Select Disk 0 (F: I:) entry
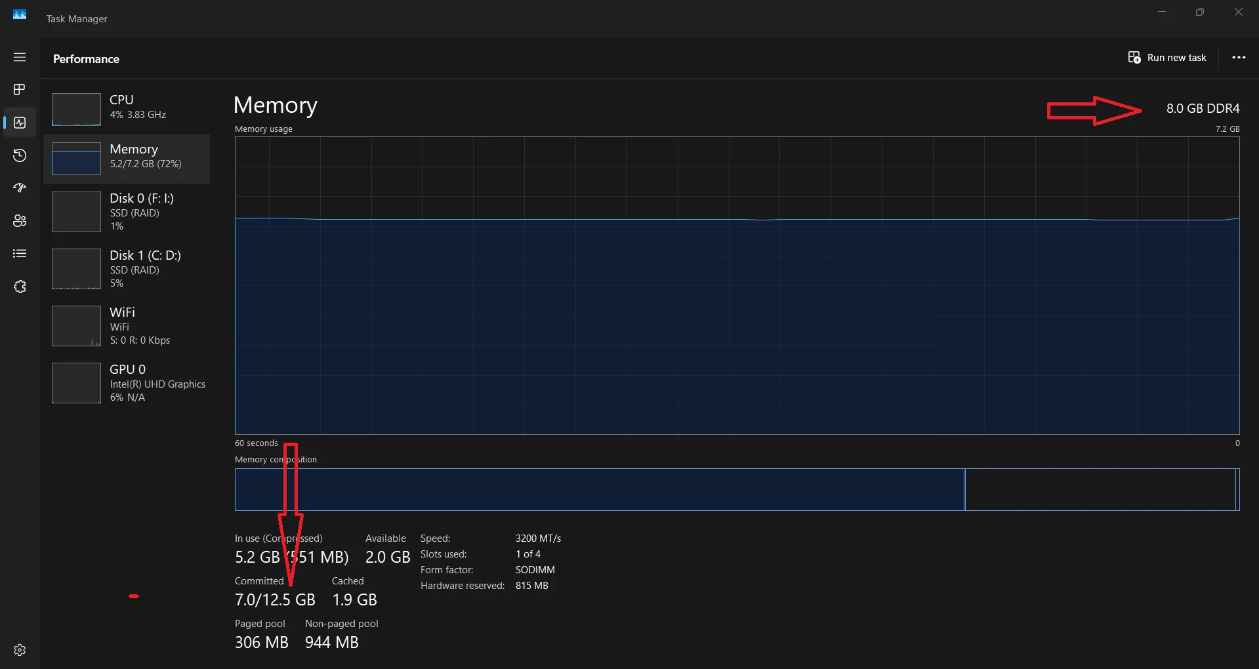This screenshot has width=1259, height=669. click(x=127, y=212)
